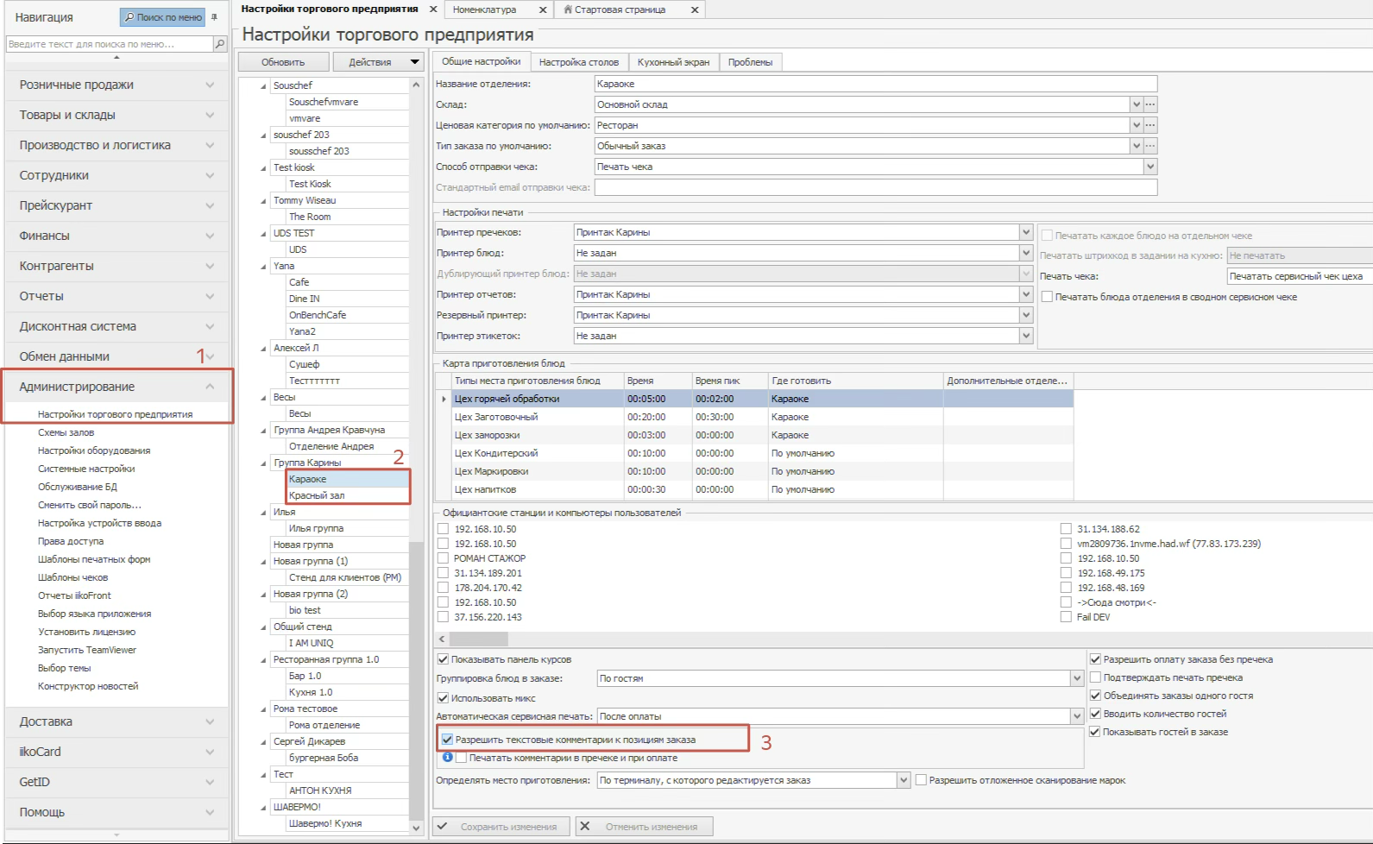Click the magnifier icon beside menu search field
The width and height of the screenshot is (1373, 844).
coord(220,44)
